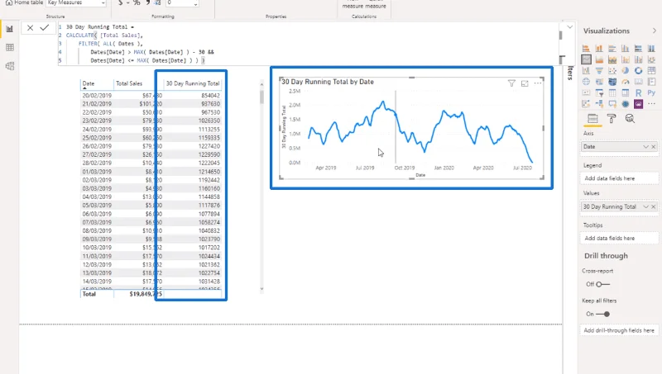Image resolution: width=662 pixels, height=374 pixels.
Task: Click the 30 Day Running Total chart title
Action: [x=328, y=82]
